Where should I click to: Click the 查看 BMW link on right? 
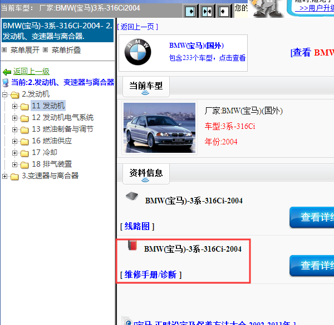click(312, 52)
